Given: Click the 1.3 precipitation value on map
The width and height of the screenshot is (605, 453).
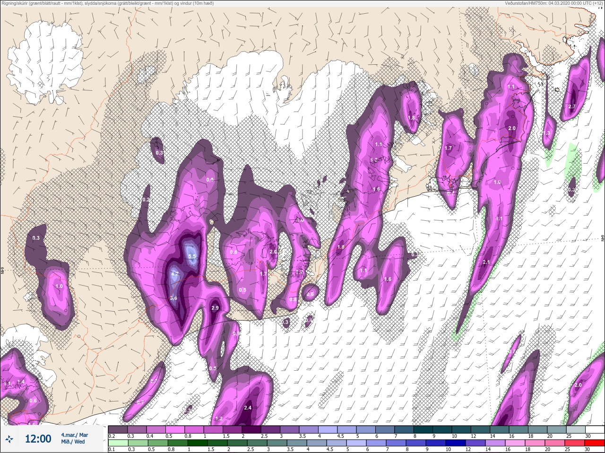Looking at the screenshot, I should (547, 133).
